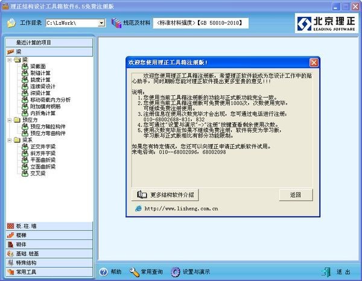Select the 梁 category header
The height and width of the screenshot is (281, 362).
pyautogui.click(x=49, y=52)
